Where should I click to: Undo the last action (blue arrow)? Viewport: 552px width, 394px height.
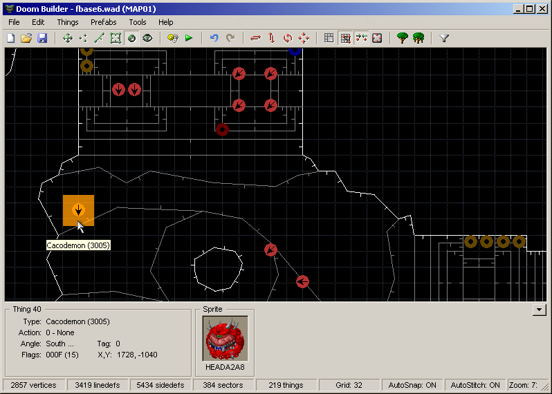tap(214, 38)
